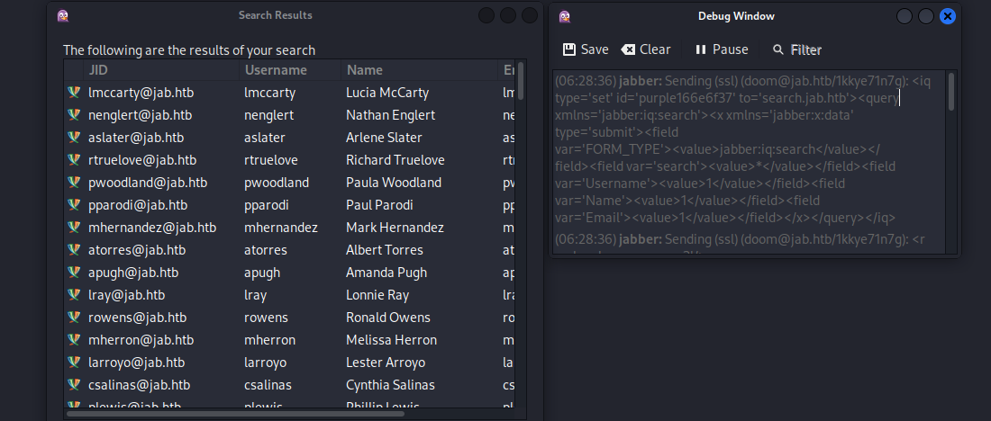The height and width of the screenshot is (421, 991).
Task: Close the Debug Window
Action: click(x=947, y=16)
